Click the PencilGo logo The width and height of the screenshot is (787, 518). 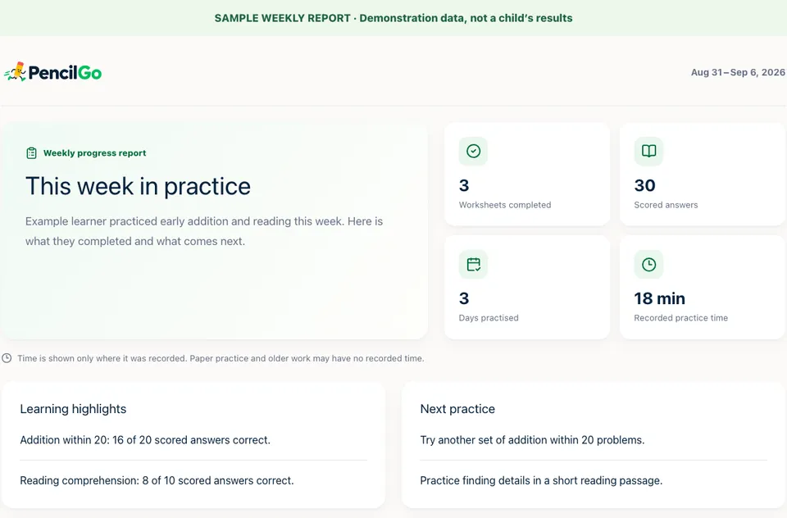coord(52,72)
